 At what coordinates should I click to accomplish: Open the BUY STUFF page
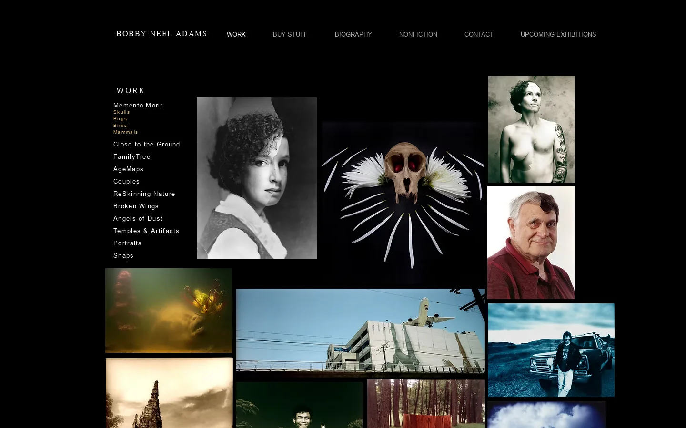tap(290, 34)
